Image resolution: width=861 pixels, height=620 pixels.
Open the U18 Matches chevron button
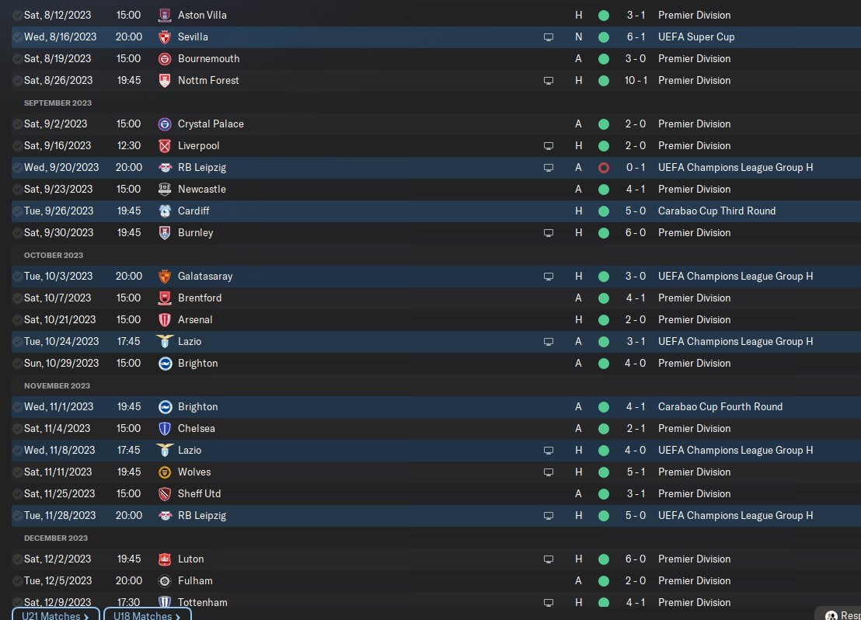point(148,615)
